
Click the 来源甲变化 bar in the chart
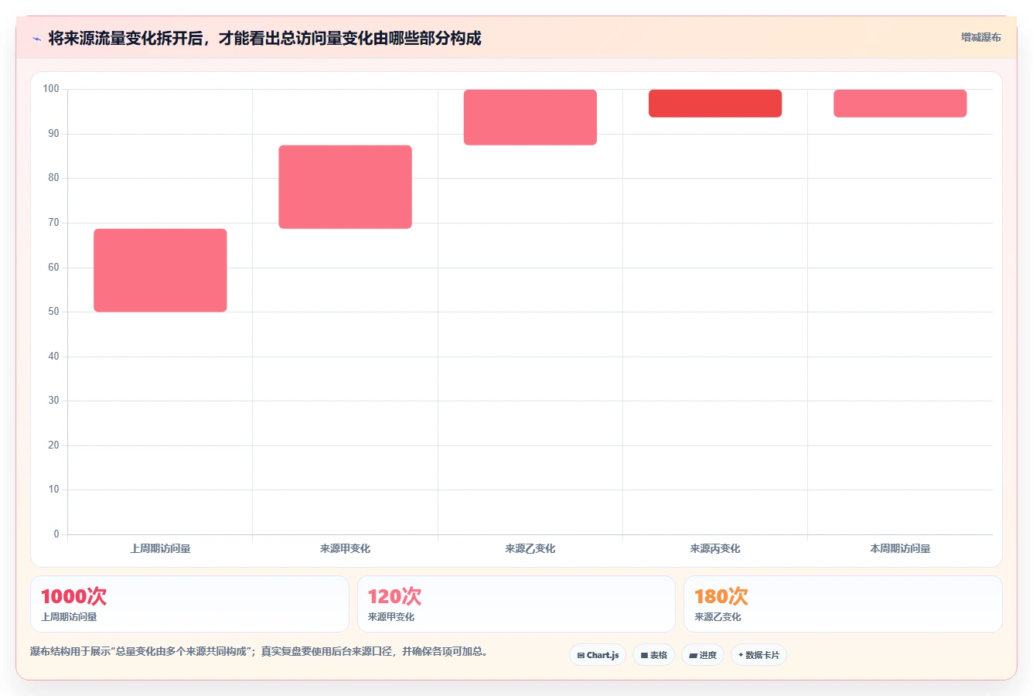345,187
